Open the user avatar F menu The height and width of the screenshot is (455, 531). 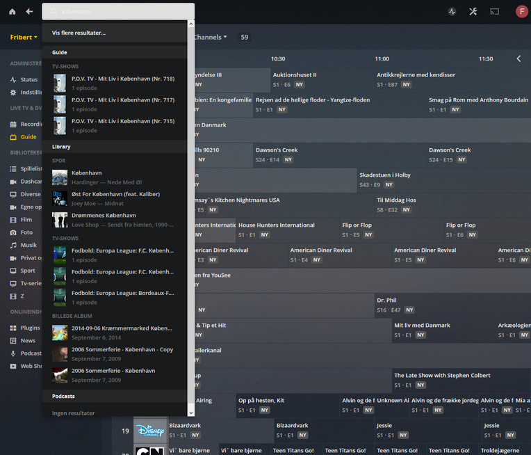521,12
